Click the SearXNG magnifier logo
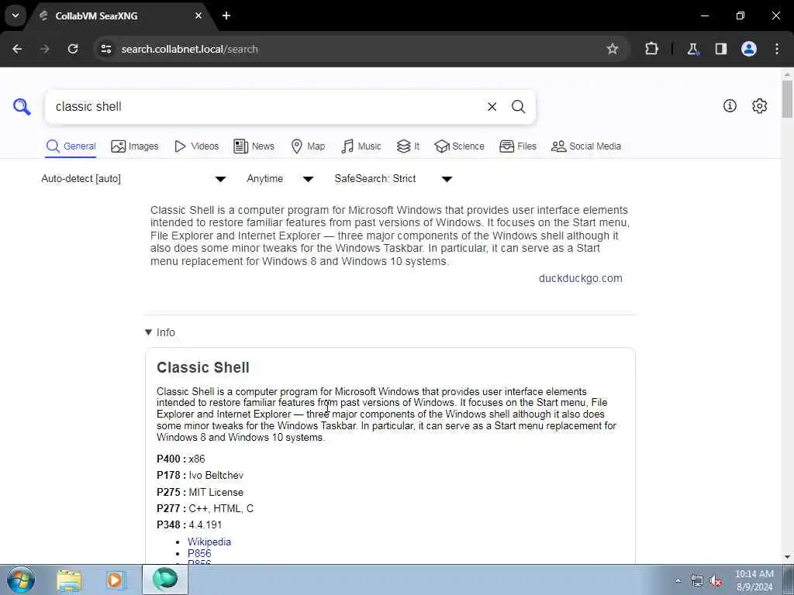 coord(22,107)
